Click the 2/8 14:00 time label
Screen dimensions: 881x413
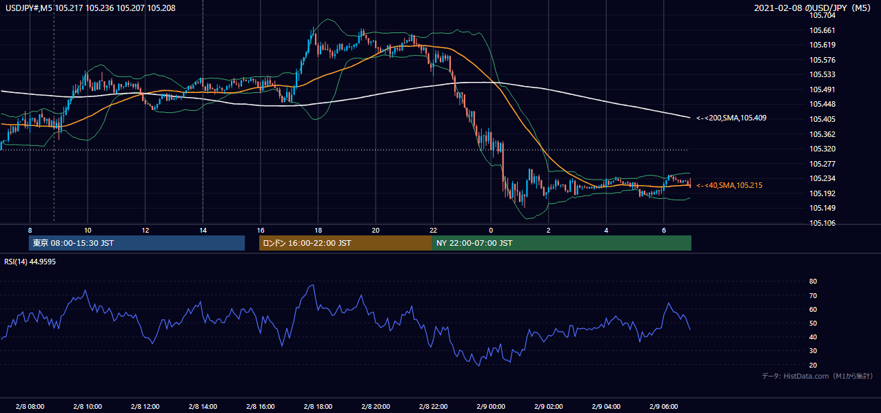[203, 406]
